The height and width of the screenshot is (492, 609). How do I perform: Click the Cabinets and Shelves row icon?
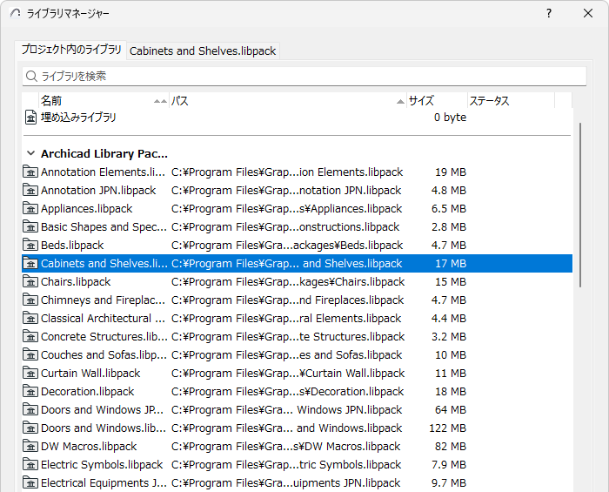point(30,263)
